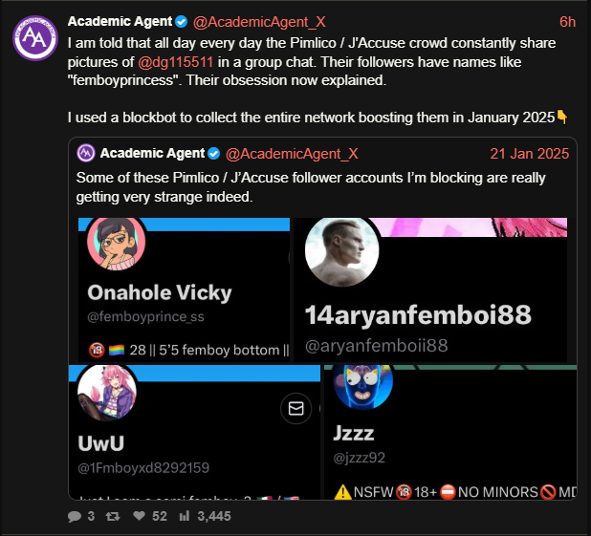Like the post with heart icon
Viewport: 591px width, 536px height.
pyautogui.click(x=139, y=516)
